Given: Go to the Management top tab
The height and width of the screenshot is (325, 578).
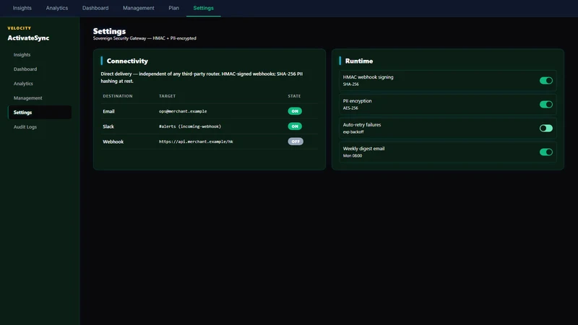Looking at the screenshot, I should pyautogui.click(x=139, y=8).
